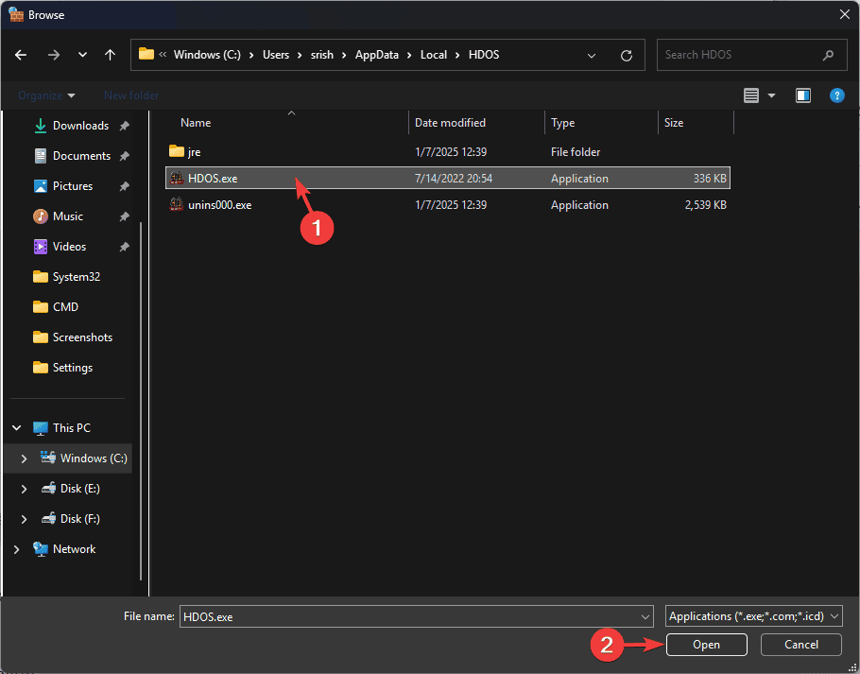The height and width of the screenshot is (674, 860).
Task: Open the jre folder
Action: pos(194,151)
